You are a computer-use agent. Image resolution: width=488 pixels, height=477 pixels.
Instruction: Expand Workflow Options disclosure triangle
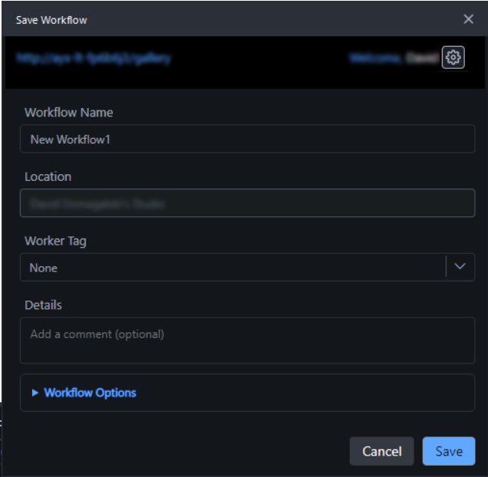[35, 393]
